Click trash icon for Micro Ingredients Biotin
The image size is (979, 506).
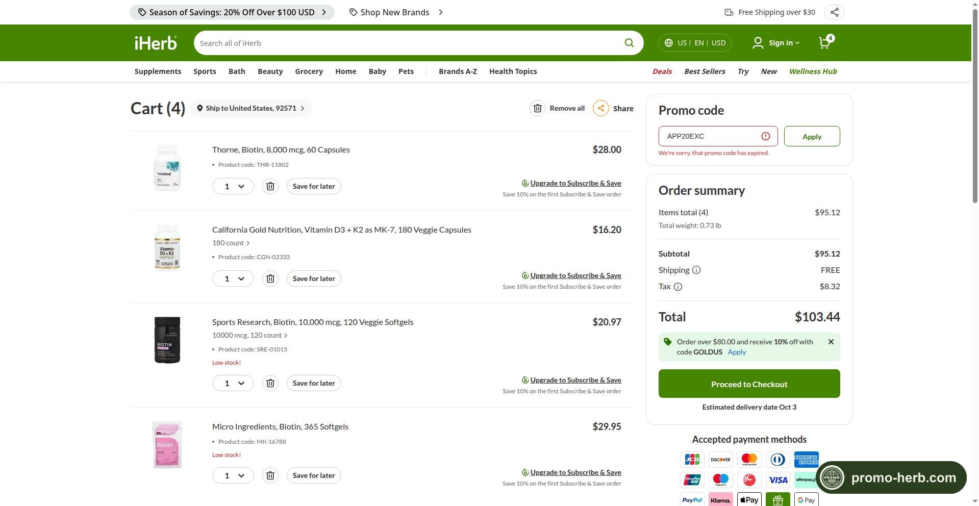click(270, 475)
